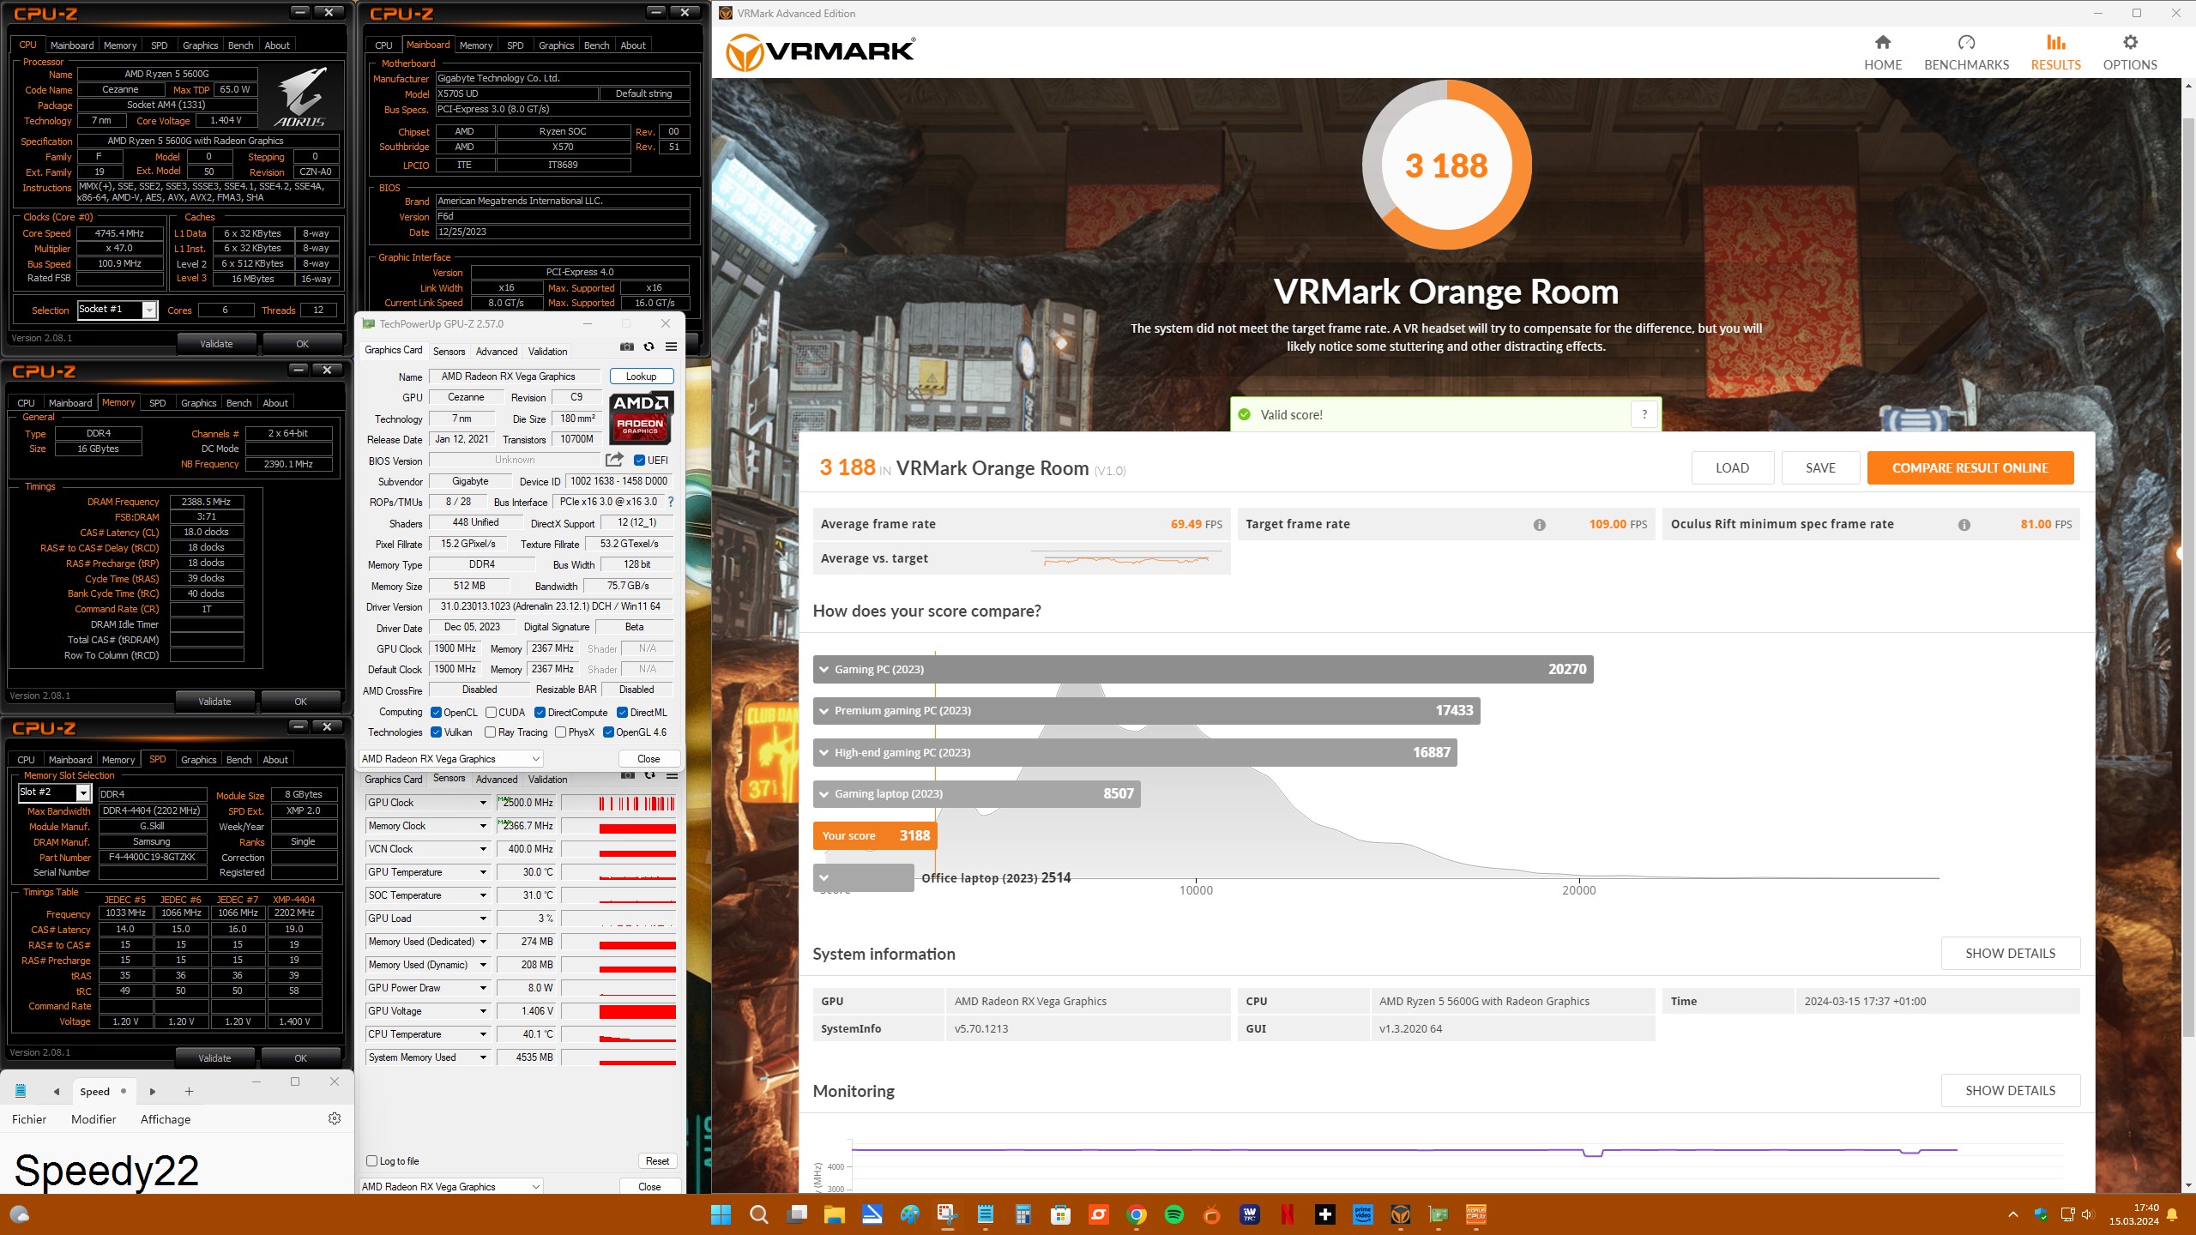Viewport: 2196px width, 1235px height.
Task: Open Google Chrome from the taskbar
Action: pyautogui.click(x=1137, y=1214)
